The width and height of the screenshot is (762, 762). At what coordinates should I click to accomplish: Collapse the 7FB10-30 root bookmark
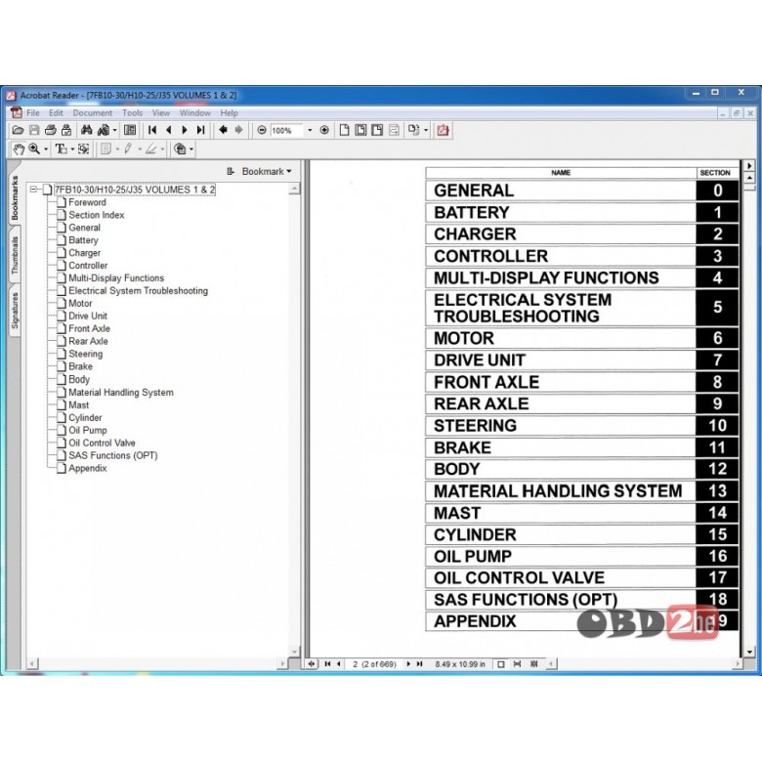33,190
